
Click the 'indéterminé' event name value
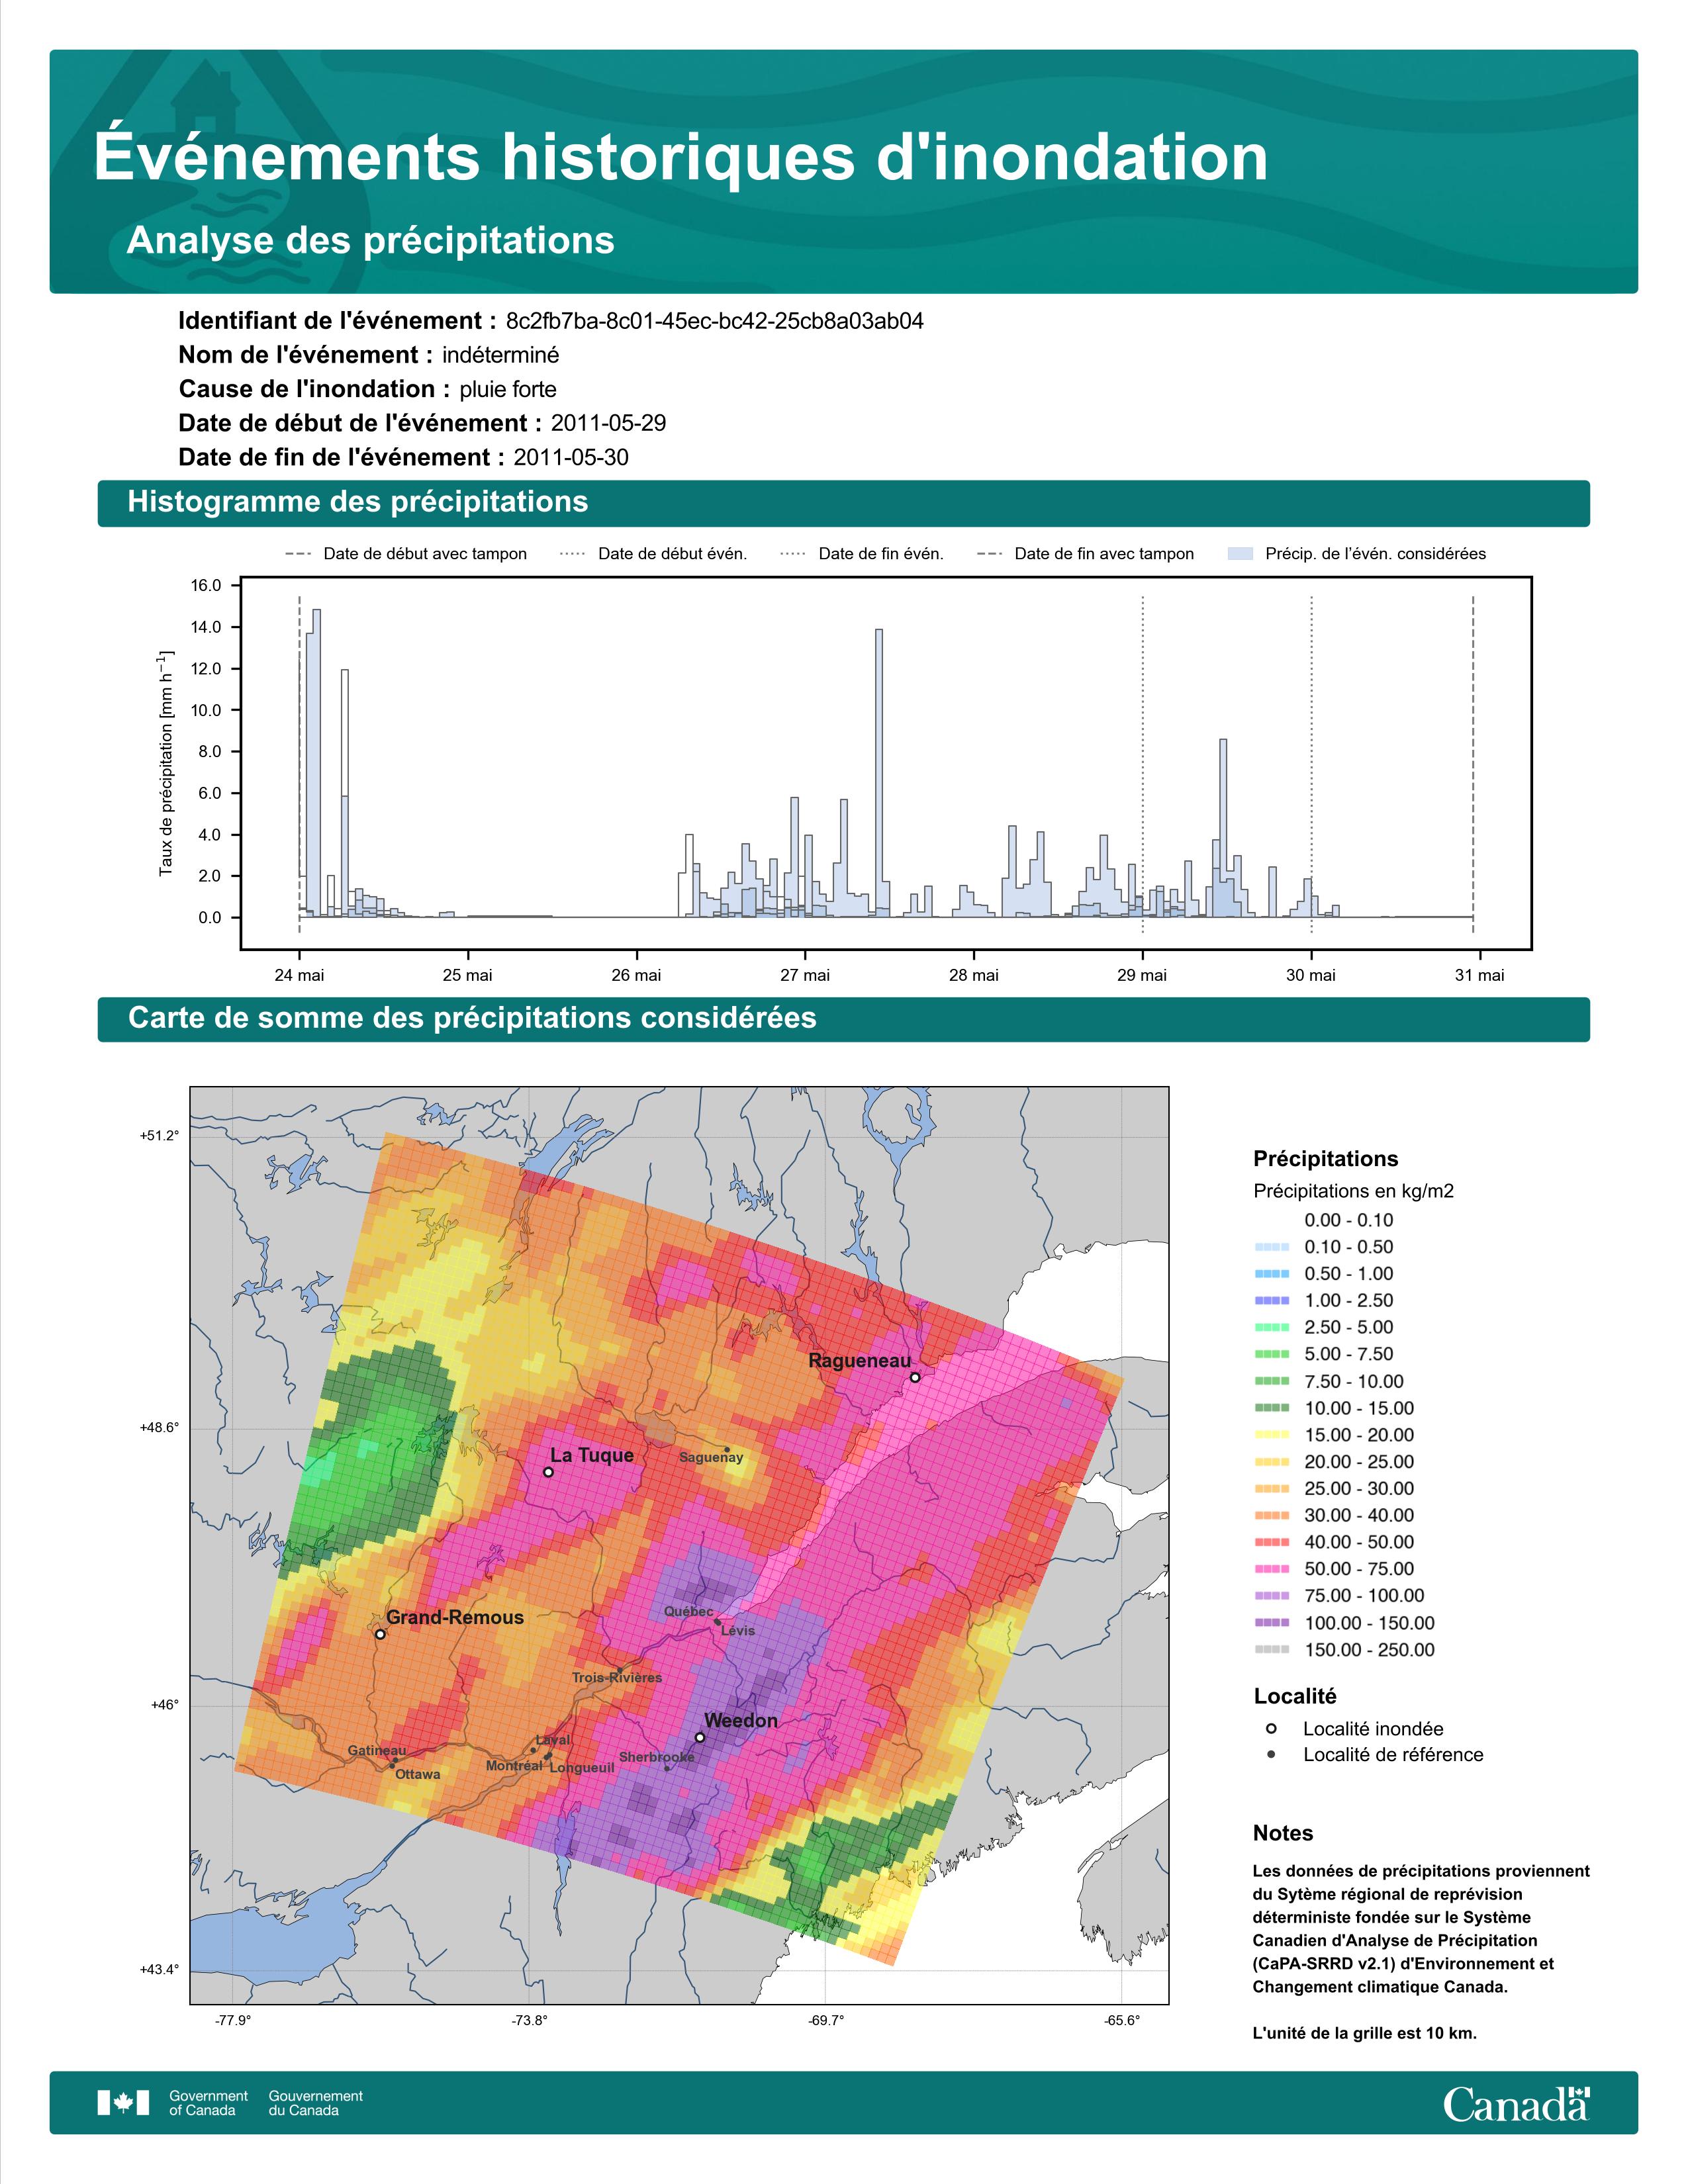tap(501, 355)
